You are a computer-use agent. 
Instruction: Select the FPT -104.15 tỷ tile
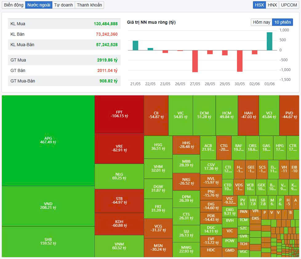point(119,114)
